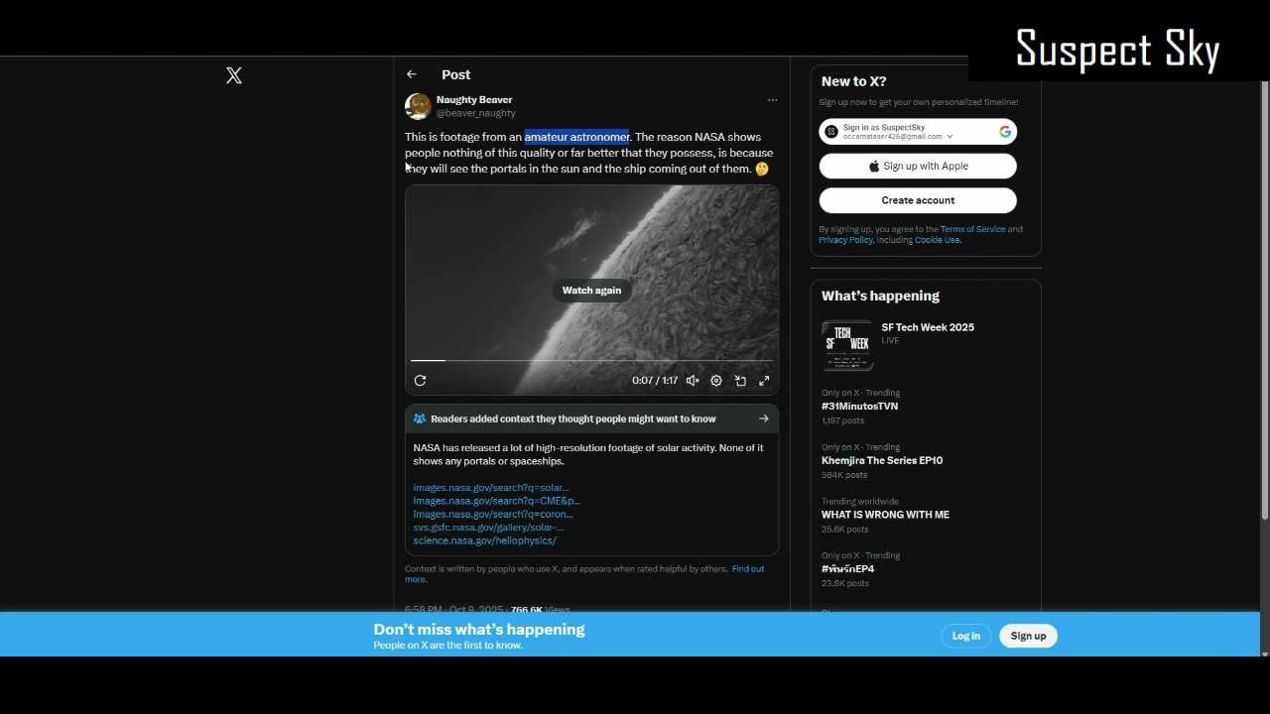1270x714 pixels.
Task: Click the X logo icon
Action: coord(234,75)
